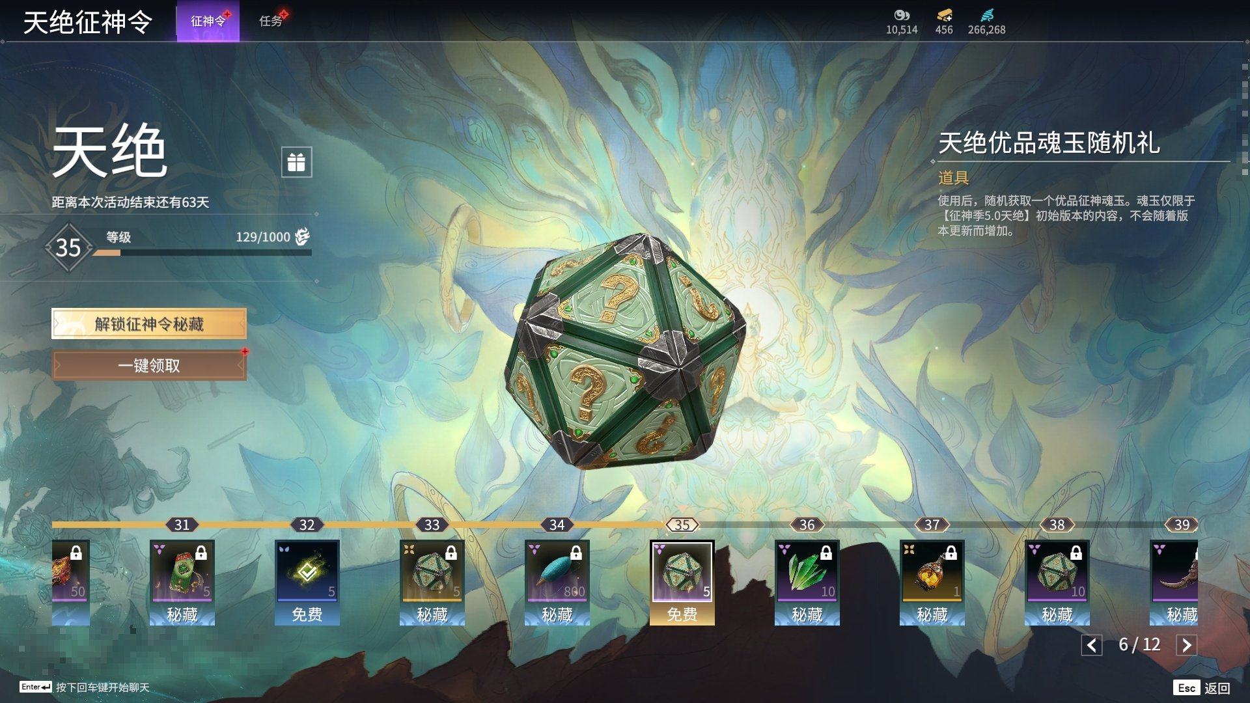Go to next reward page arrow
Viewport: 1250px width, 703px height.
(1186, 645)
